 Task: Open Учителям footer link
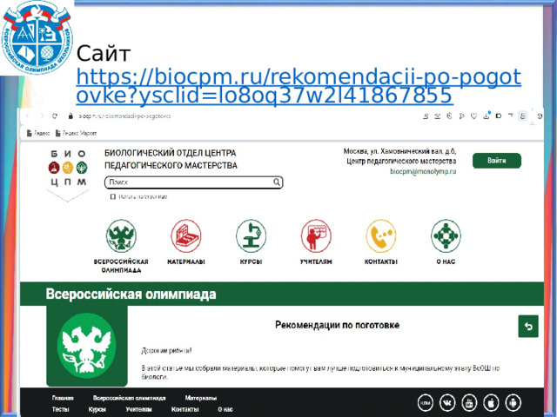click(138, 409)
